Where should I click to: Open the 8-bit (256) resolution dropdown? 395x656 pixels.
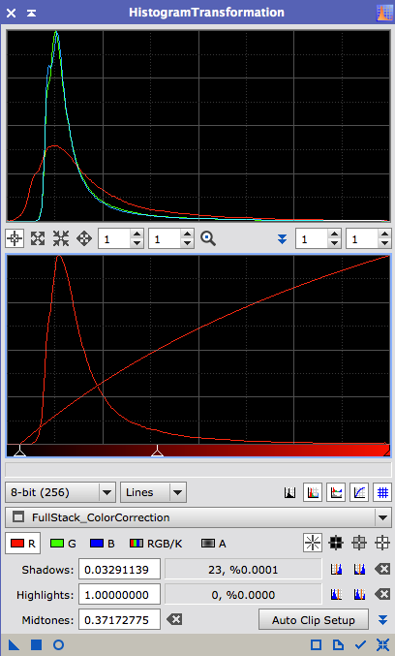pos(61,492)
